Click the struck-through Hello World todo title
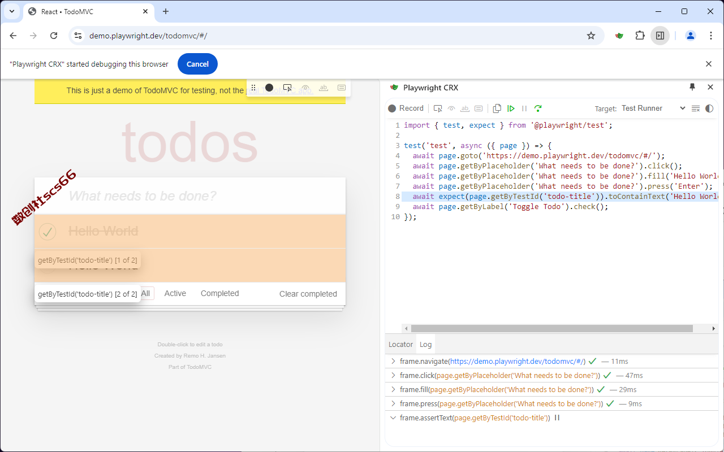Screen dimensions: 724x452 (104, 231)
